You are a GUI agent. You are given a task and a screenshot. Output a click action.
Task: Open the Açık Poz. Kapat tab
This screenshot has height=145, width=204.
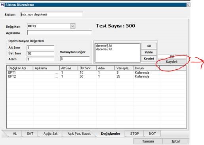coord(79,134)
